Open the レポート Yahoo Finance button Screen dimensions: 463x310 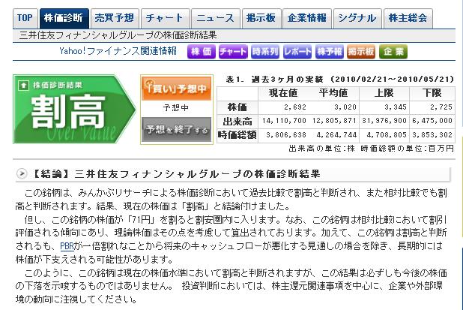pyautogui.click(x=297, y=52)
